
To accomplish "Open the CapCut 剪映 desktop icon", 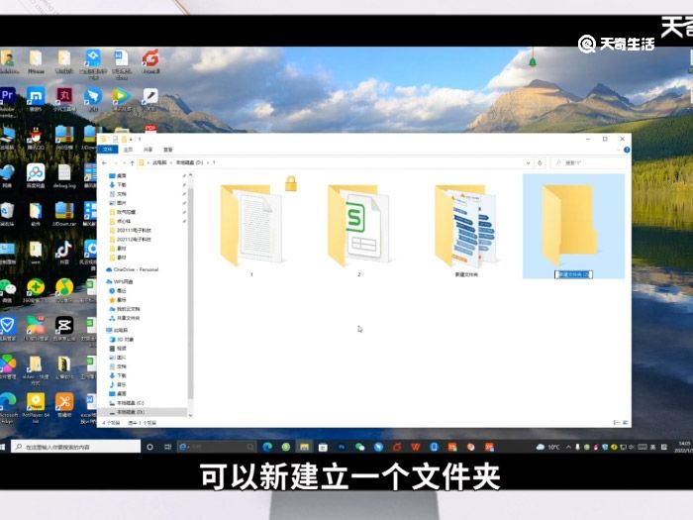I will click(x=64, y=328).
